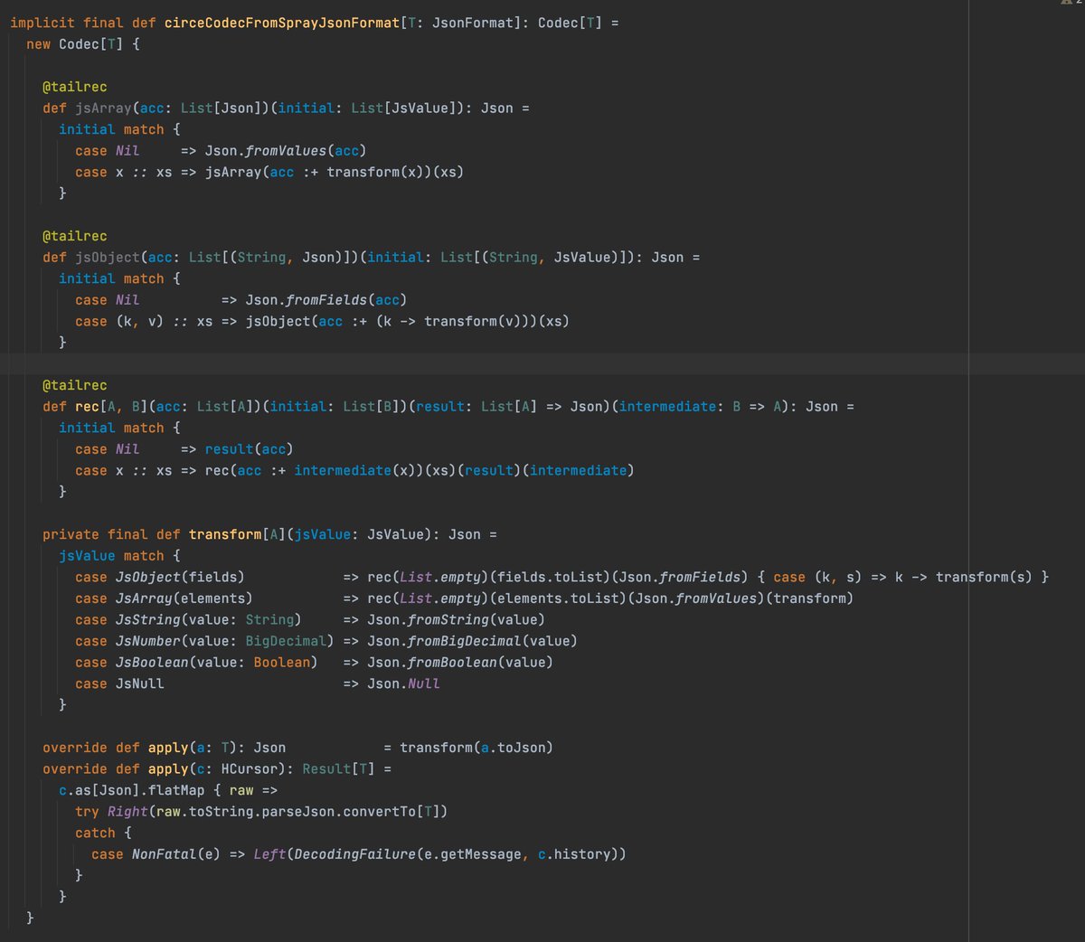Click the jsObject name in its definition
Viewport: 1085px width, 942px height.
pos(108,257)
